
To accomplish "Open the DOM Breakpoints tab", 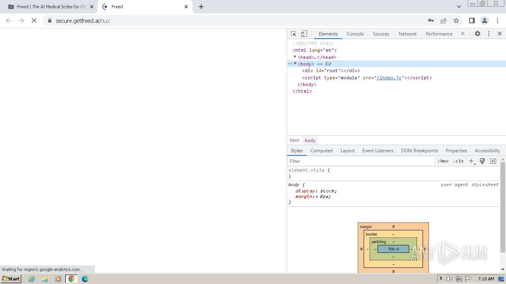I will pos(419,151).
